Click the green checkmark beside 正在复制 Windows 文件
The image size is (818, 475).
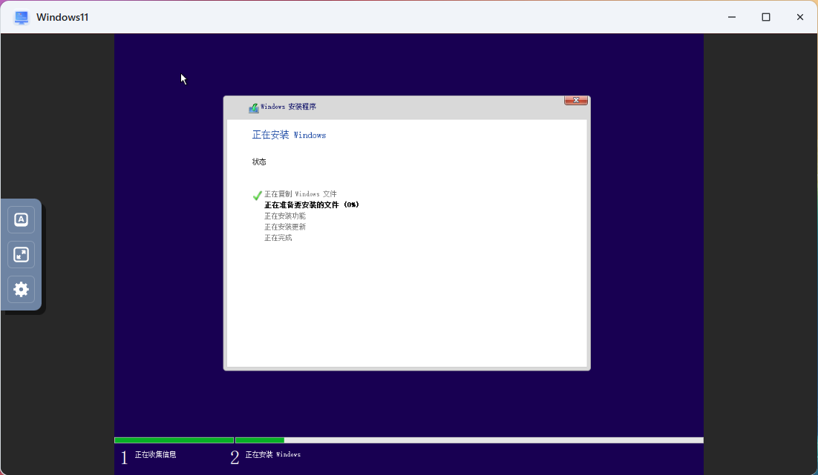click(x=257, y=196)
